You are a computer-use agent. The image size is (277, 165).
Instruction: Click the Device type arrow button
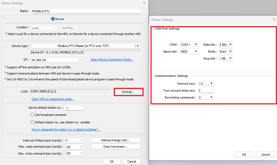point(138,46)
